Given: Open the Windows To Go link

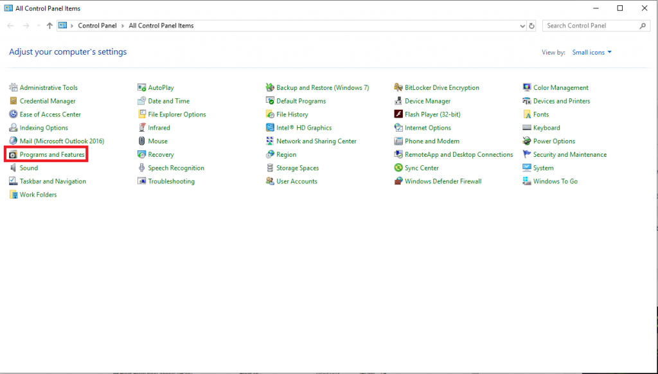Looking at the screenshot, I should pyautogui.click(x=555, y=182).
